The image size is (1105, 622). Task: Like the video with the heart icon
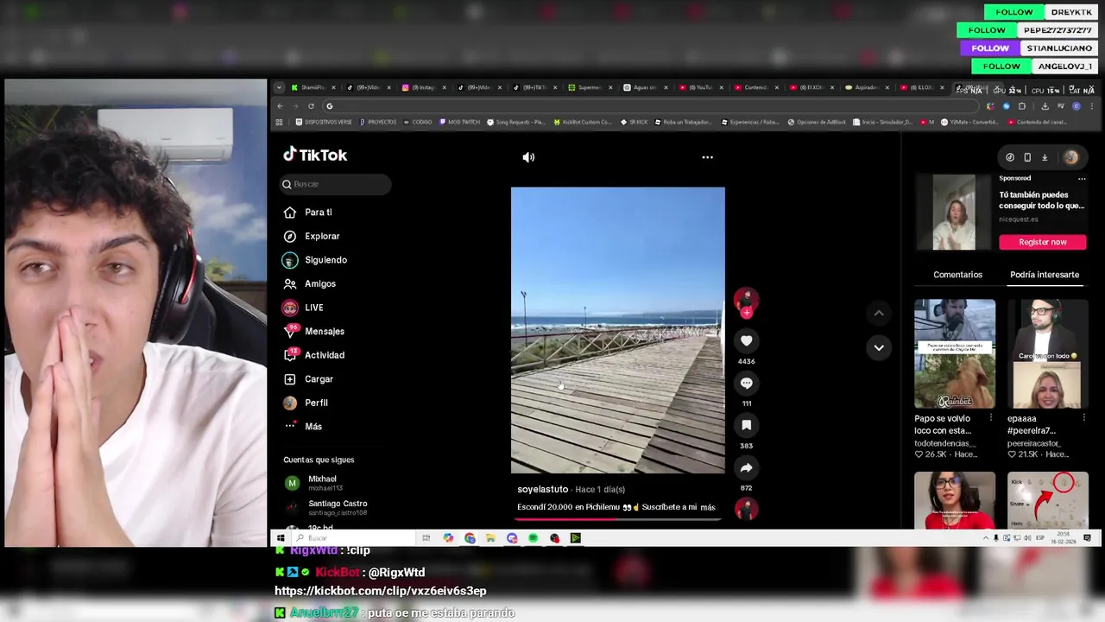tap(747, 341)
